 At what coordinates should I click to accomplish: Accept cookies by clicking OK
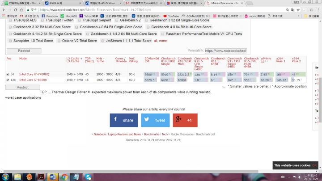click(314, 165)
